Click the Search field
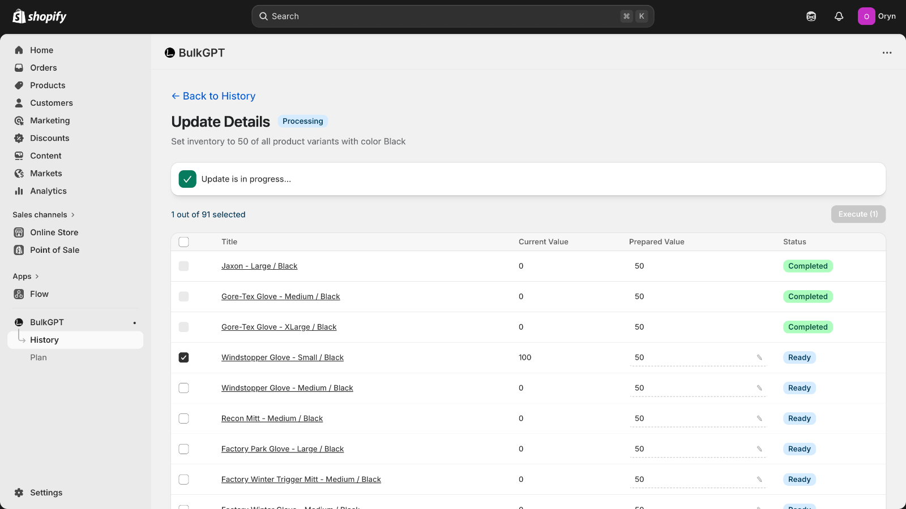The width and height of the screenshot is (906, 509). click(x=452, y=16)
